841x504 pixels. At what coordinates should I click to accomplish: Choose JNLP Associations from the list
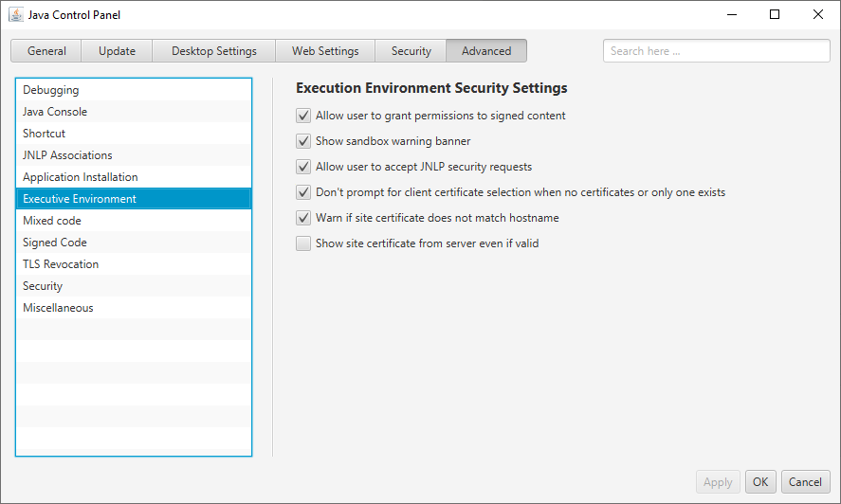[x=67, y=155]
